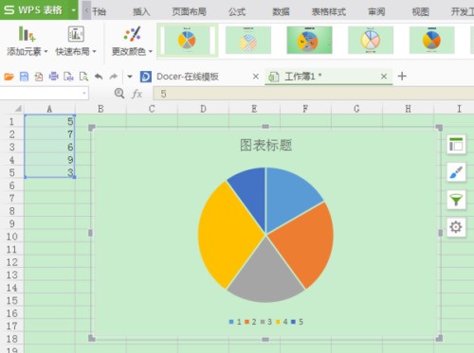Open file with the folder icon
Screen dimensions: 474x353
point(9,77)
